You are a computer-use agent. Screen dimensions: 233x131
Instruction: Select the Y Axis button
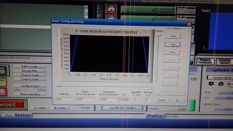coord(172,44)
